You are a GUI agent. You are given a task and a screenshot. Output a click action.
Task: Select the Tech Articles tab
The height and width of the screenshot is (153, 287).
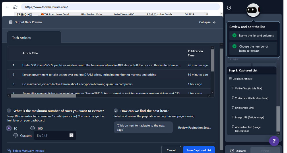coord(34,38)
